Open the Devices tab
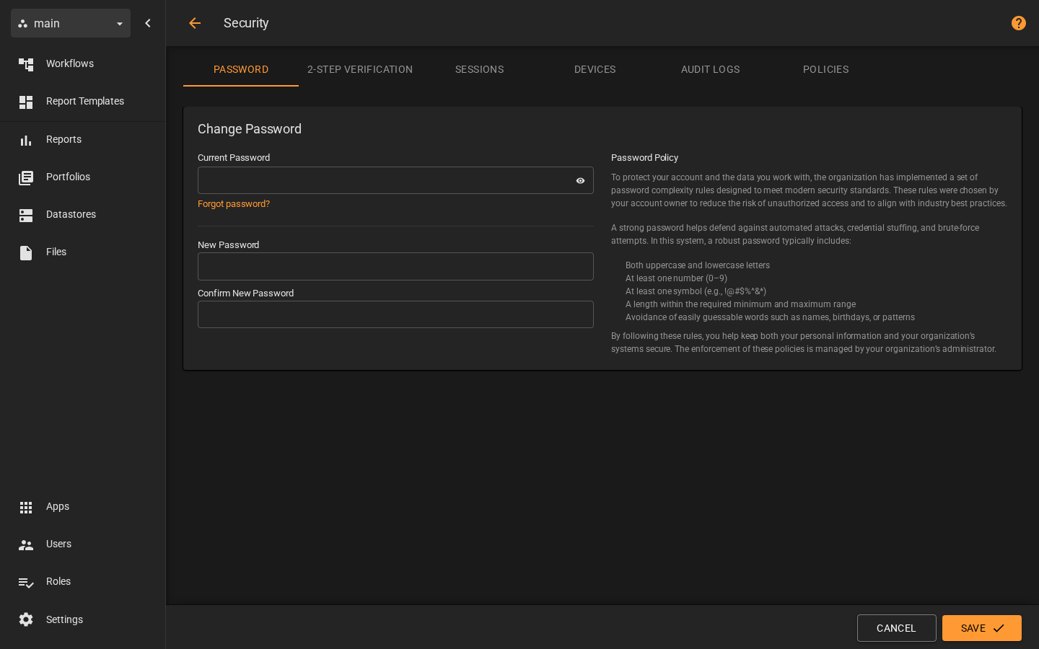Viewport: 1039px width, 649px height. click(595, 69)
